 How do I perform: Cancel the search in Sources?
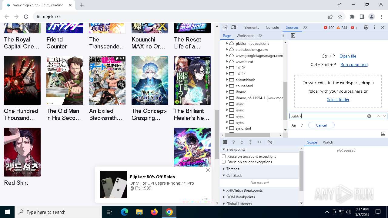[x=321, y=125]
